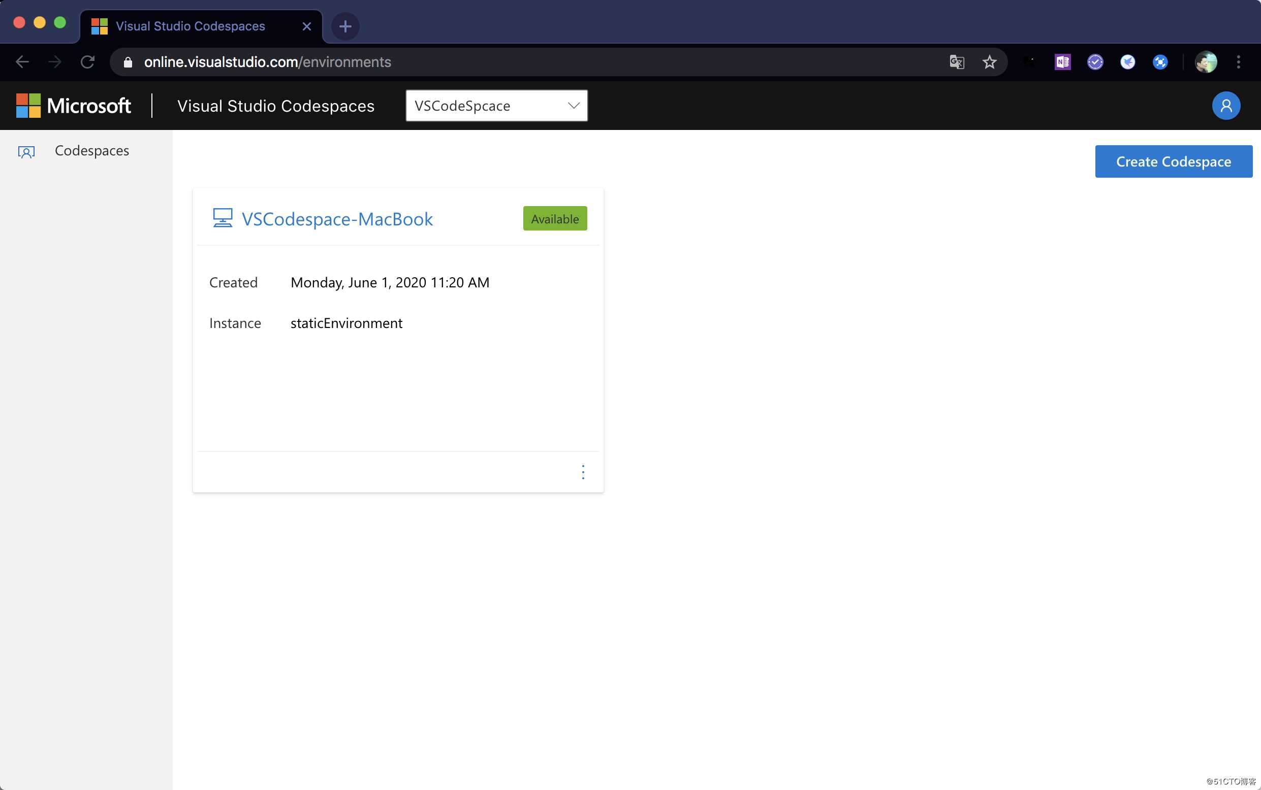Viewport: 1261px width, 790px height.
Task: Open the three-dot menu on VSCodespace-MacBook card
Action: click(583, 472)
